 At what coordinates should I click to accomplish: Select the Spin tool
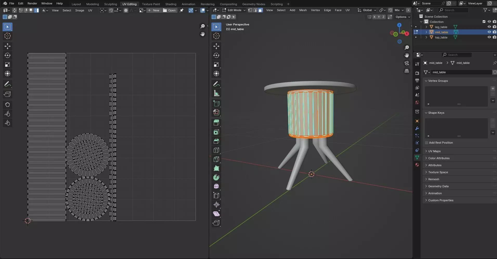(x=216, y=177)
